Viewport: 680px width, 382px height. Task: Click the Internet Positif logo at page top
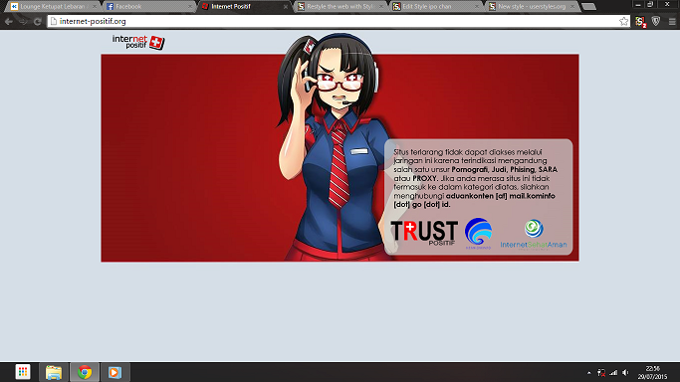point(138,42)
